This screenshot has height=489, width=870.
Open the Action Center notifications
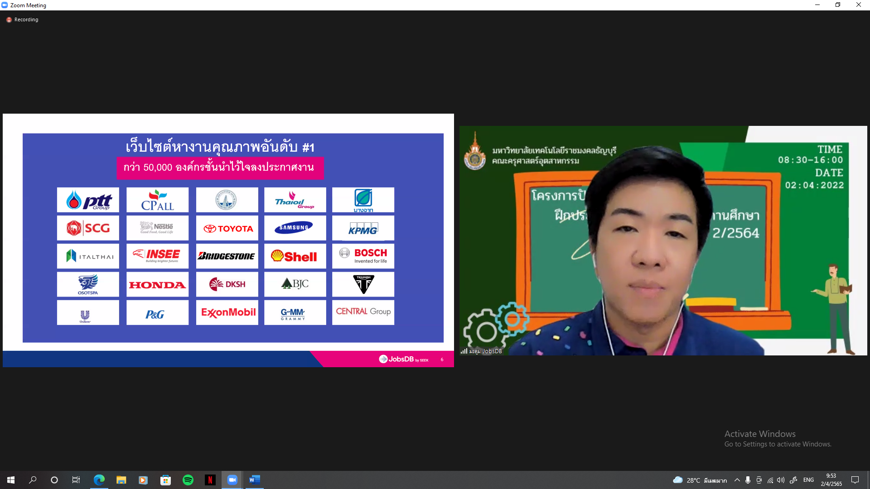pyautogui.click(x=855, y=480)
